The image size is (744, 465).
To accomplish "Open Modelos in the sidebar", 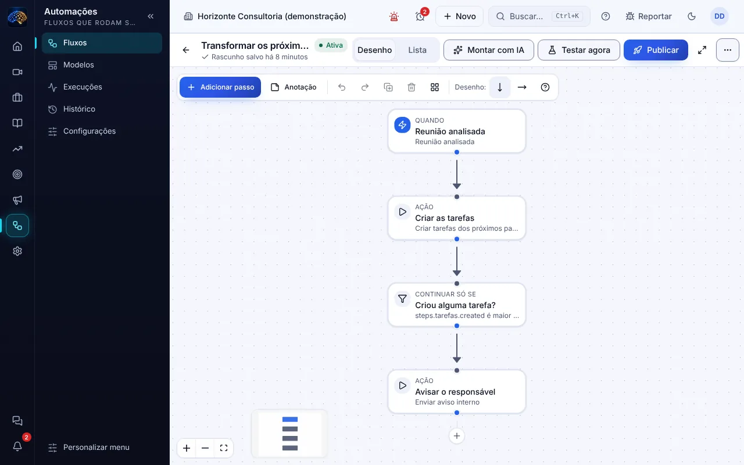I will [102, 65].
